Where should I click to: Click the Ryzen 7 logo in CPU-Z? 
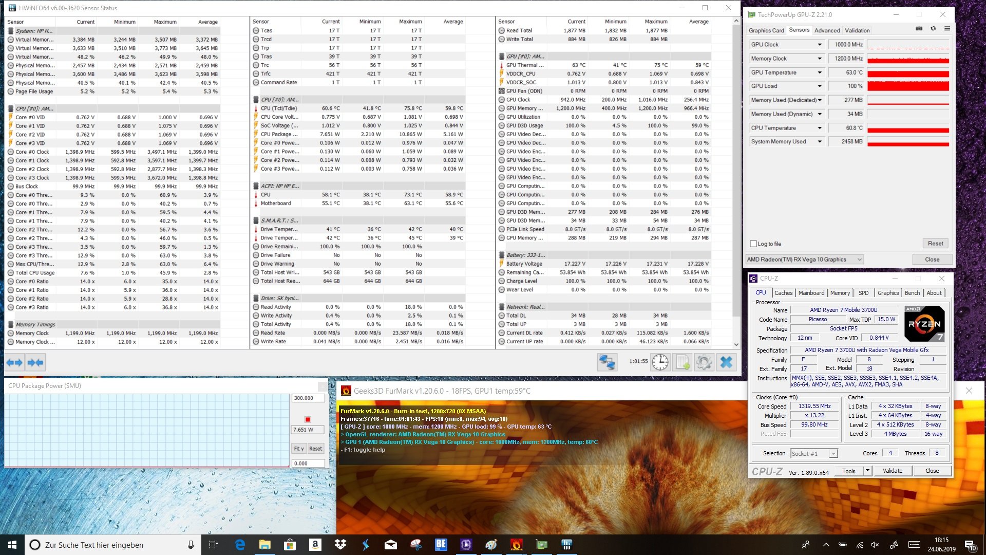(x=924, y=324)
